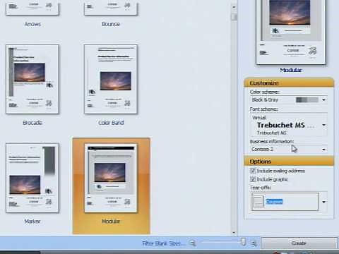This screenshot has height=254, width=339.
Task: Click the Black & Gray color swatch
Action: click(307, 100)
